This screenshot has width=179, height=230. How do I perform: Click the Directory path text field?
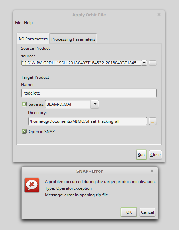tap(88, 121)
